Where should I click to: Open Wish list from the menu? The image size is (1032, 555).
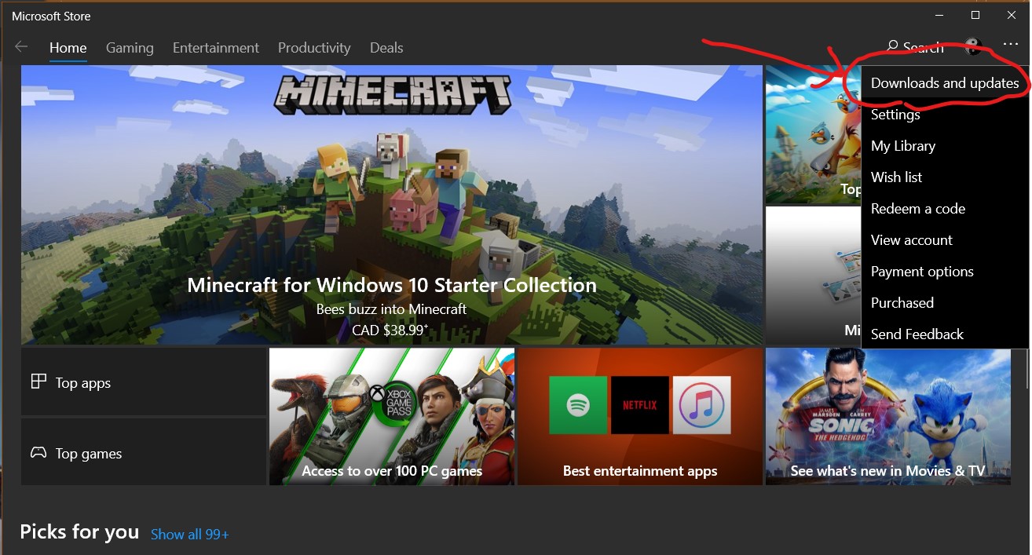point(945,177)
